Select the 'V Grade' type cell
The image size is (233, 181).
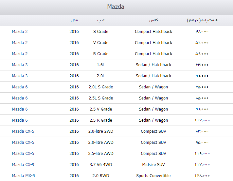pyautogui.click(x=101, y=43)
